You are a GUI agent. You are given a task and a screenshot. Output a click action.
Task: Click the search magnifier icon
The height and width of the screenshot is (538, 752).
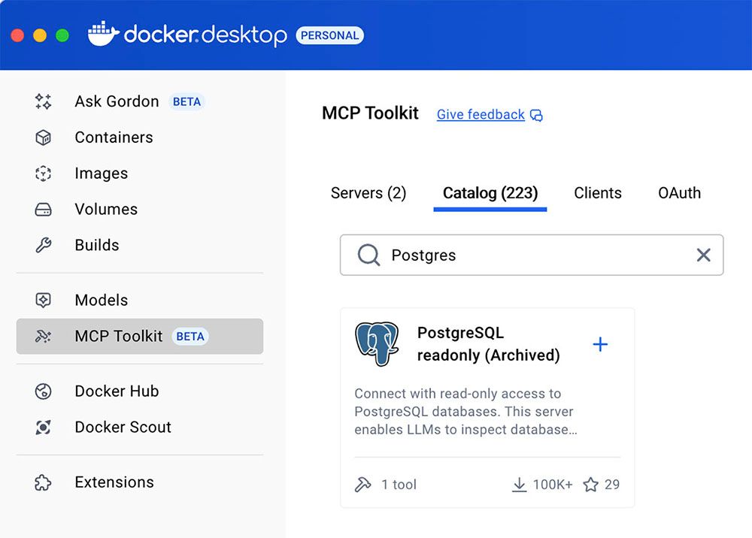coord(368,255)
